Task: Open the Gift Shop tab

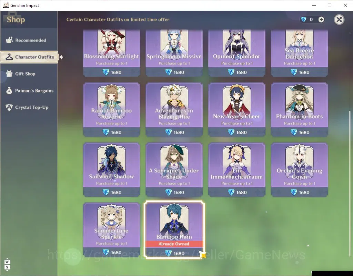Action: [x=29, y=74]
